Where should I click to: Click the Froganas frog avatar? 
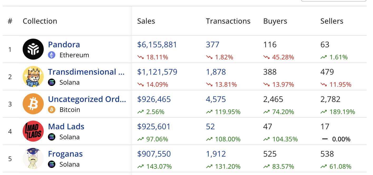[33, 158]
